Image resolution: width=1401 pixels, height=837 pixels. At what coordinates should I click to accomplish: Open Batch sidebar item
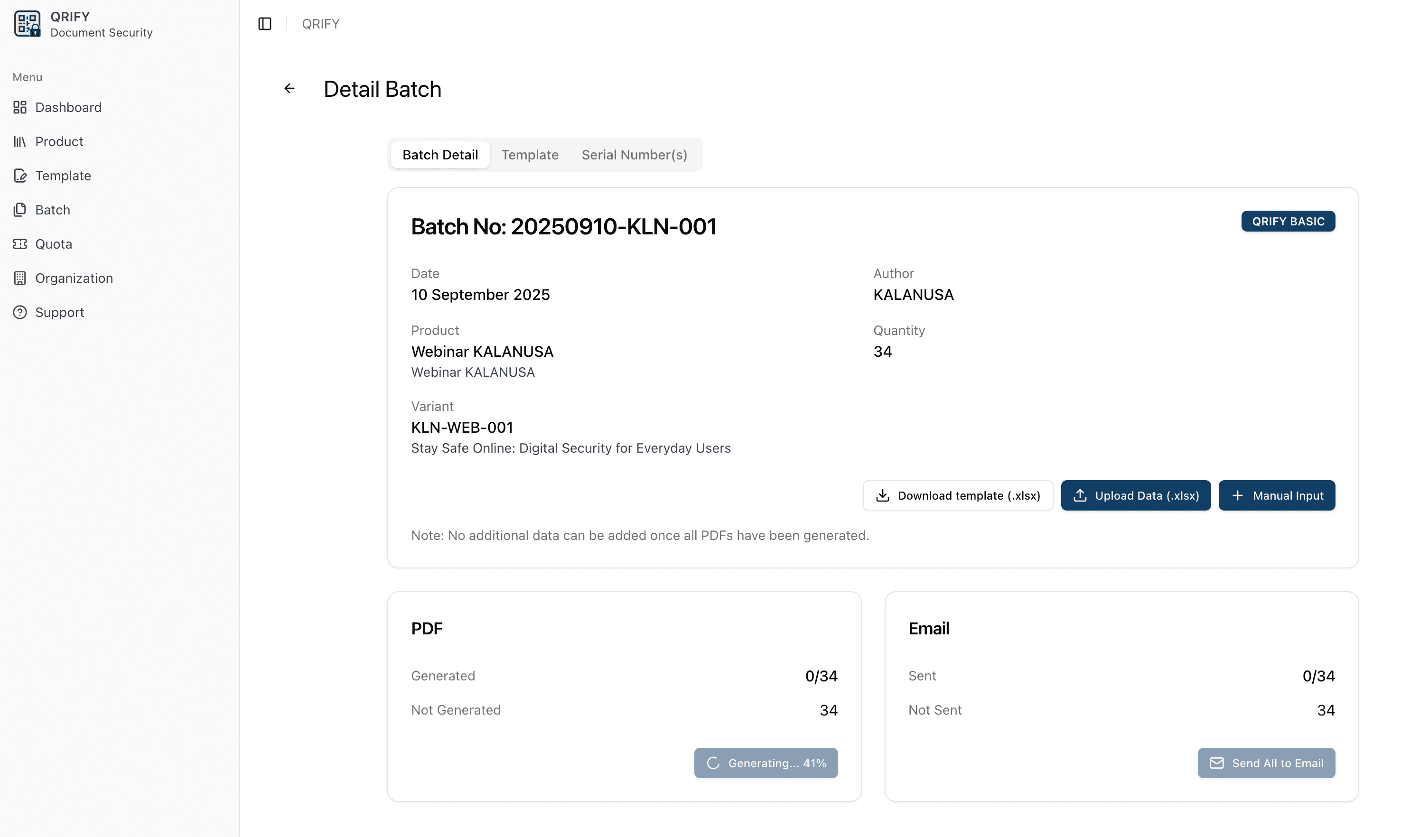click(53, 210)
